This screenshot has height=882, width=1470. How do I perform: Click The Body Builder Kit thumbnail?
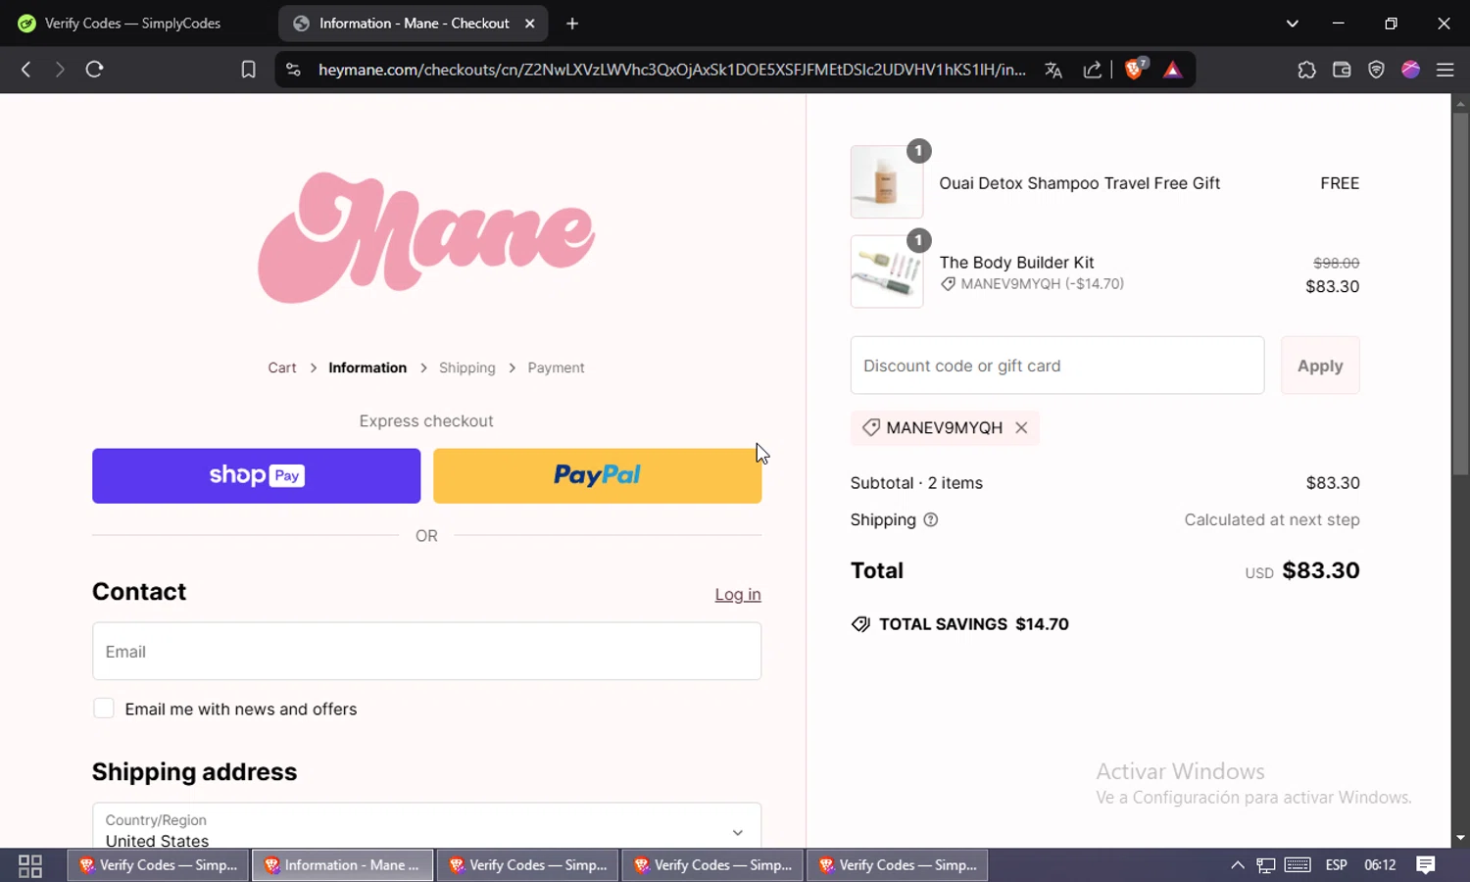pos(886,271)
